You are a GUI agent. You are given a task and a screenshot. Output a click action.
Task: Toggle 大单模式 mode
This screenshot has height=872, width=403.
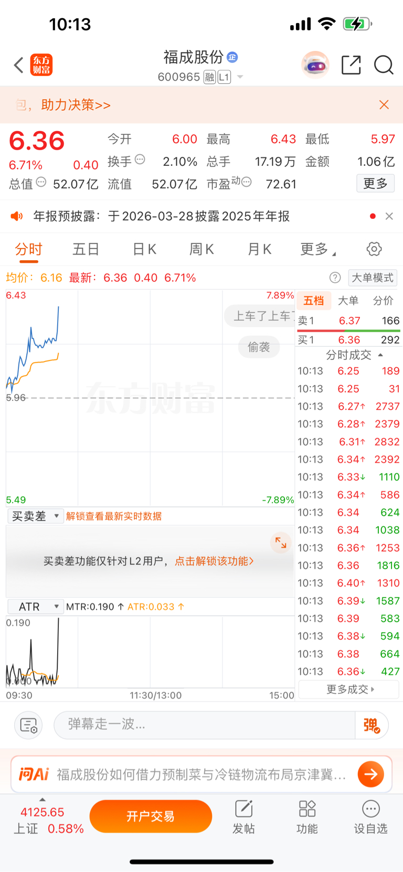click(x=373, y=278)
